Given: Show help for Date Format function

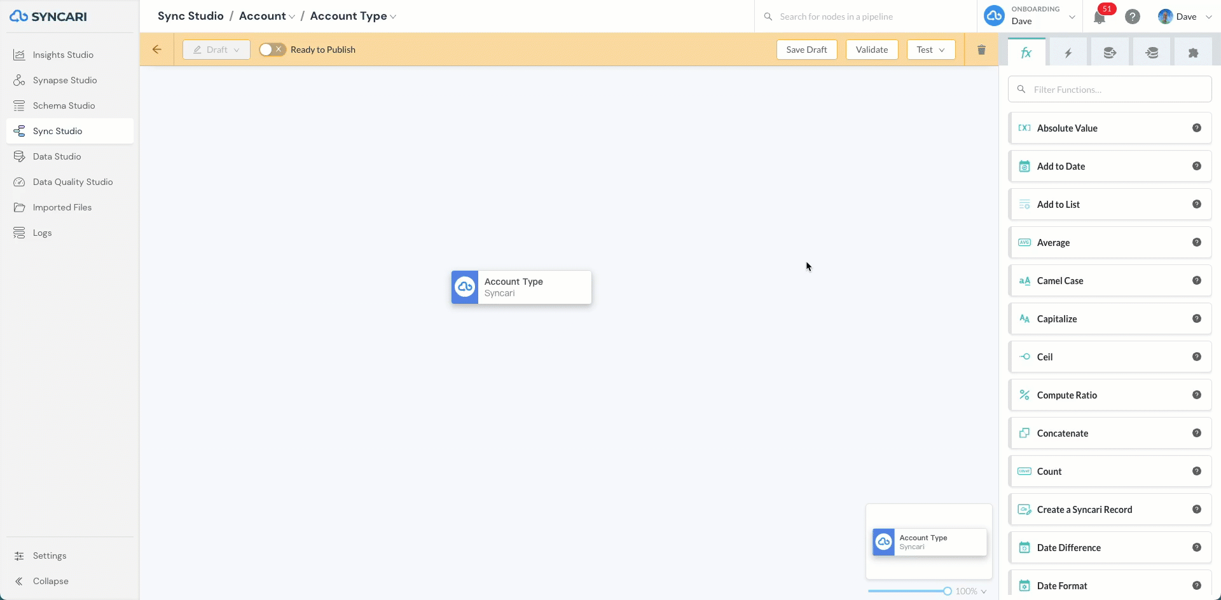Looking at the screenshot, I should [x=1197, y=585].
